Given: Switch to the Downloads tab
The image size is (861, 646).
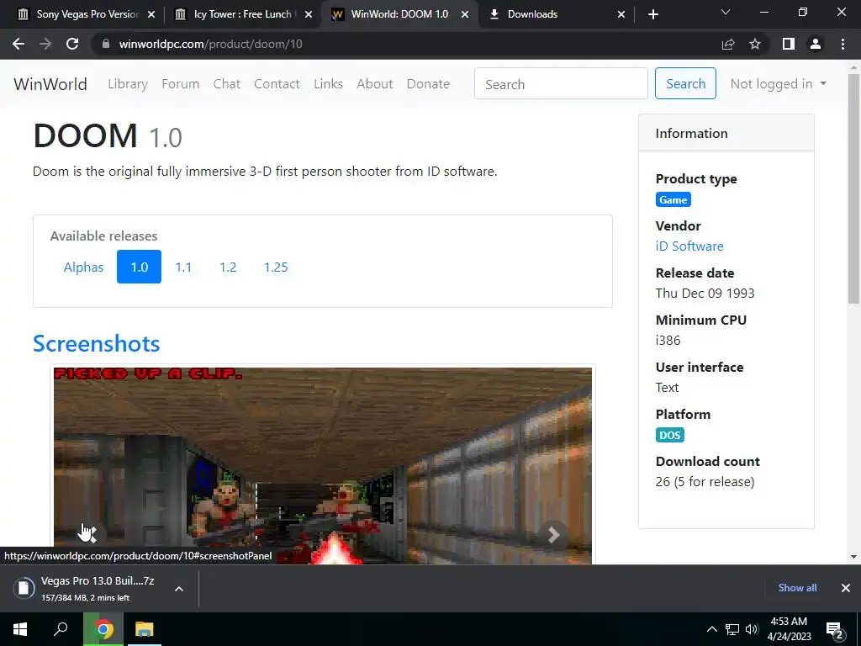Looking at the screenshot, I should pyautogui.click(x=556, y=14).
